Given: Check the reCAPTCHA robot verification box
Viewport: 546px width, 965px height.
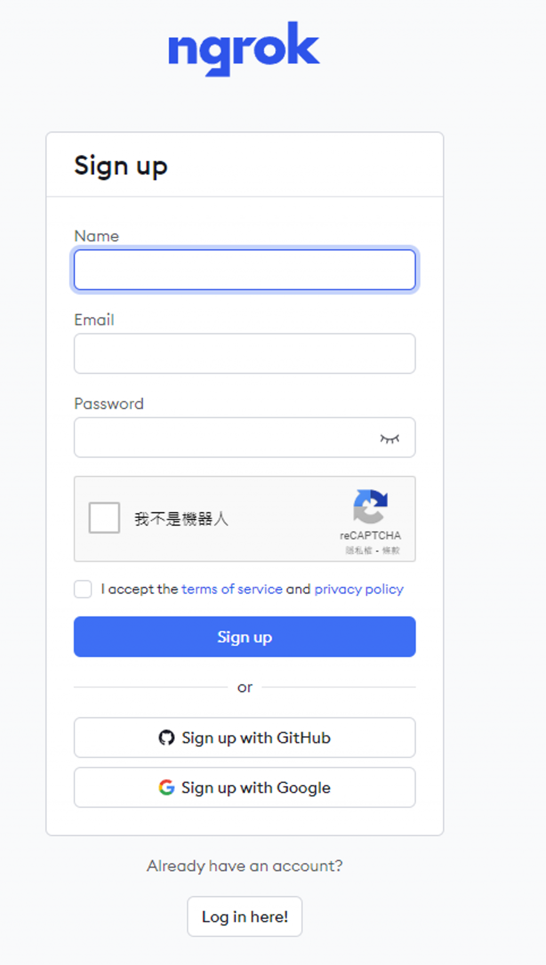Looking at the screenshot, I should 104,518.
